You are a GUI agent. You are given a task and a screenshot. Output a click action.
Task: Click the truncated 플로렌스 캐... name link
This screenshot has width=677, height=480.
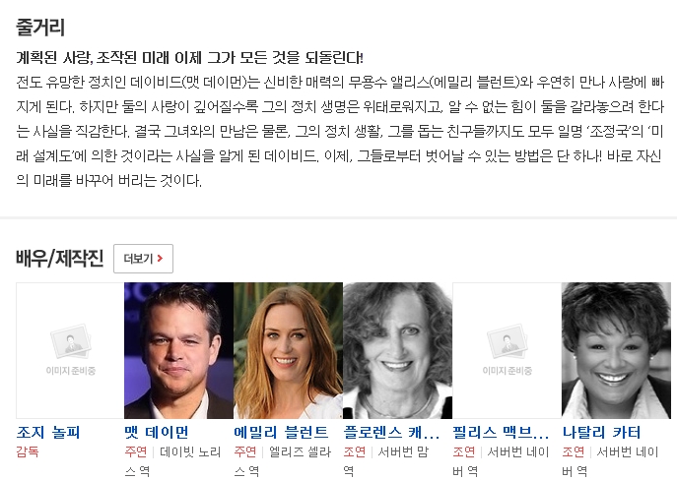(x=391, y=432)
